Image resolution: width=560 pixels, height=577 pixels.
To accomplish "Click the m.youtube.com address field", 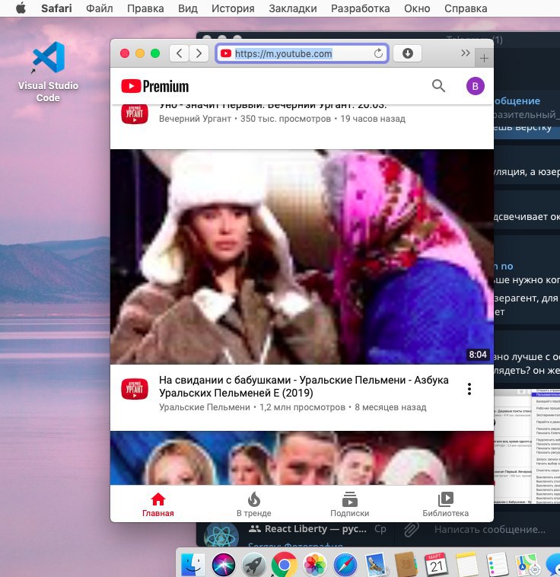I will 302,54.
